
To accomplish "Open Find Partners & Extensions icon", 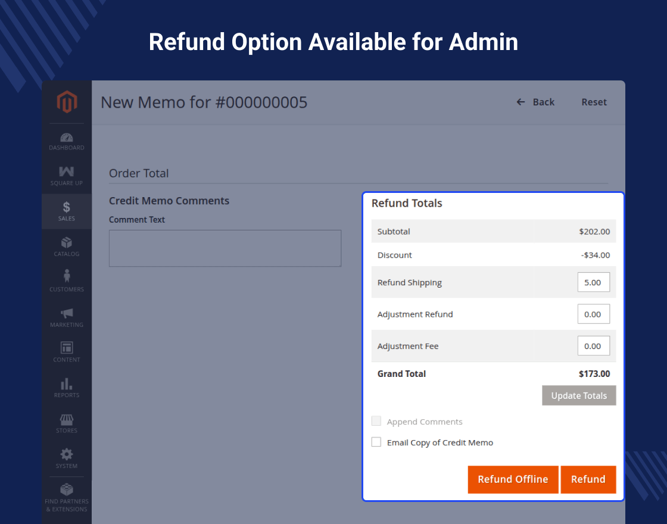I will click(x=67, y=490).
